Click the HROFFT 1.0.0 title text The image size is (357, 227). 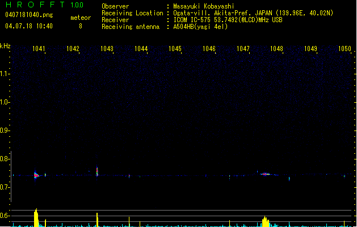pyautogui.click(x=44, y=5)
